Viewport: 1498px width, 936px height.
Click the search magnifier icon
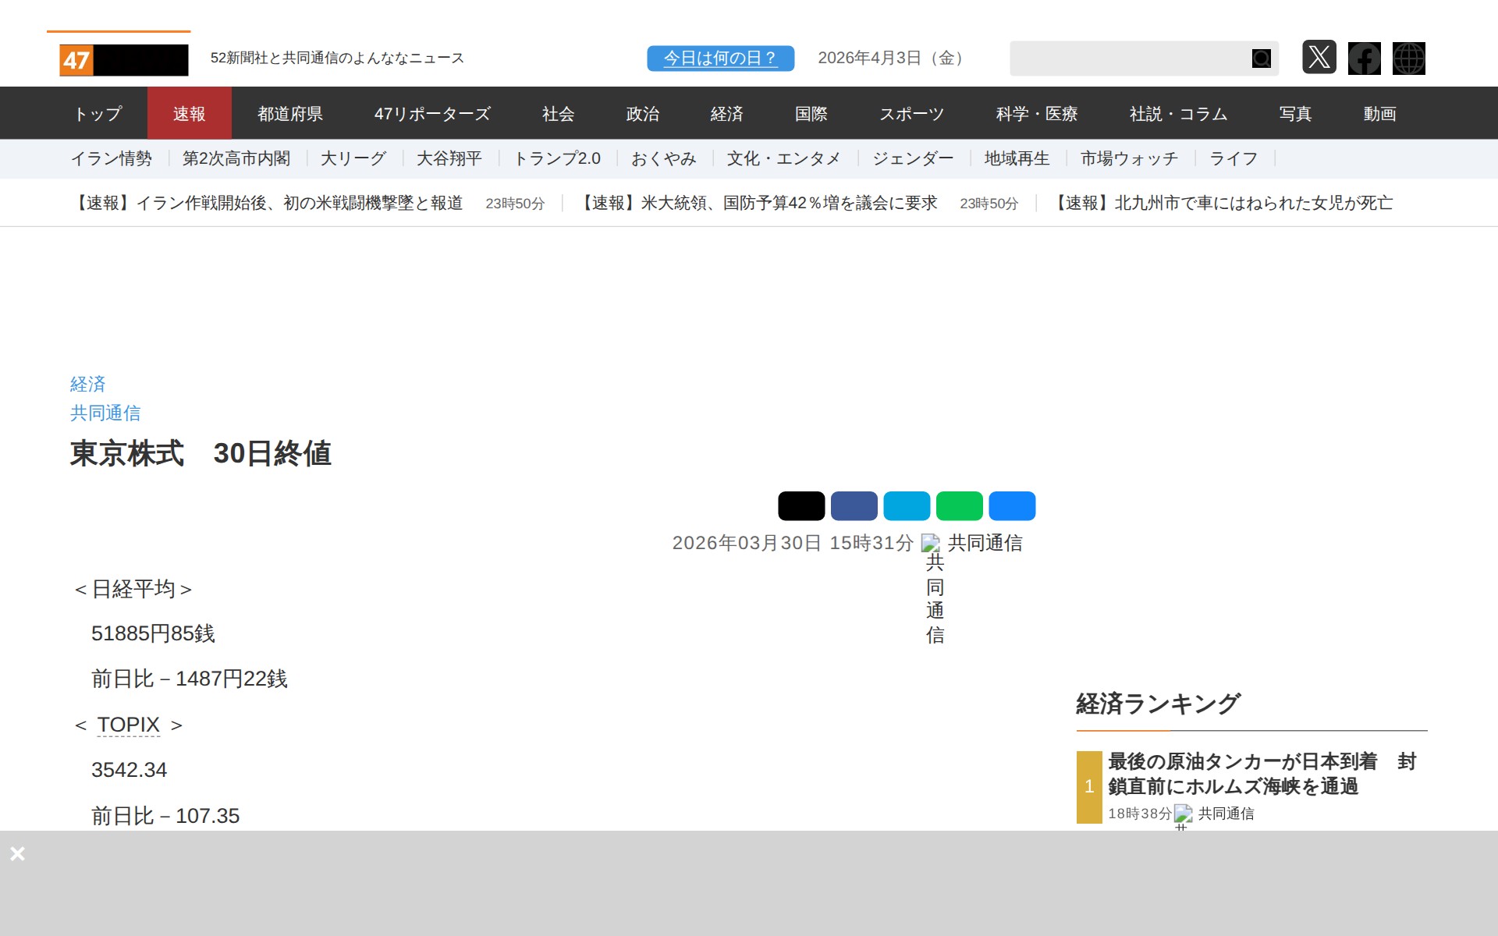pyautogui.click(x=1261, y=58)
